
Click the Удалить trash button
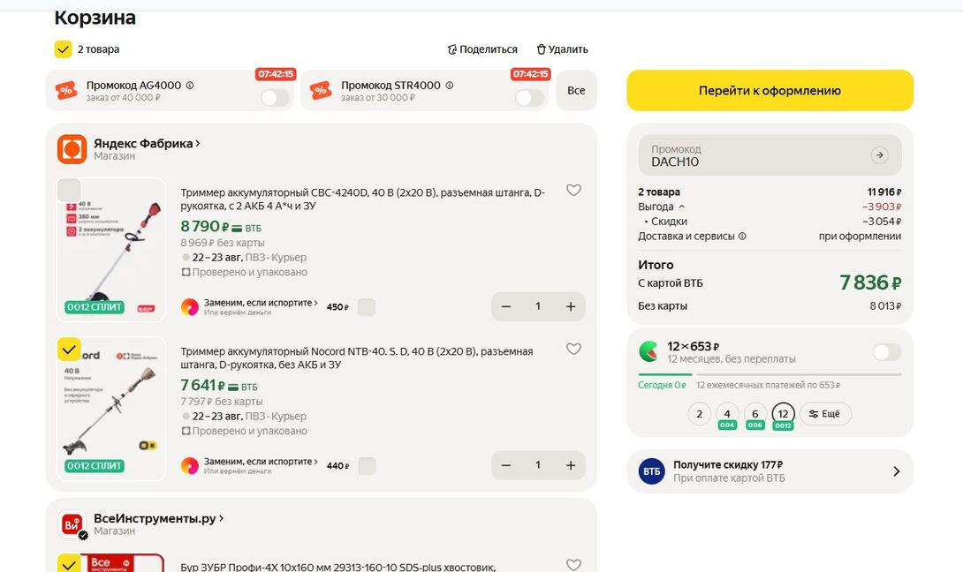[562, 49]
